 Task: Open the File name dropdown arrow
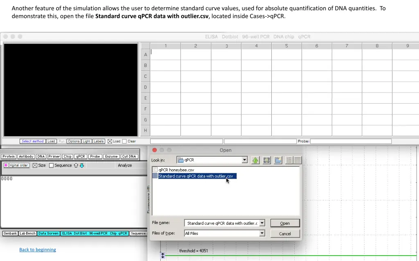click(x=262, y=223)
